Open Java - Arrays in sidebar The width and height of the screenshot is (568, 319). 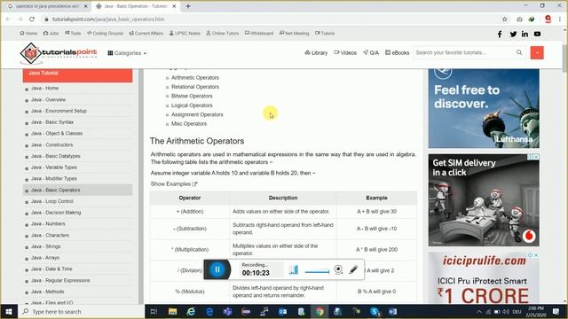pos(45,258)
